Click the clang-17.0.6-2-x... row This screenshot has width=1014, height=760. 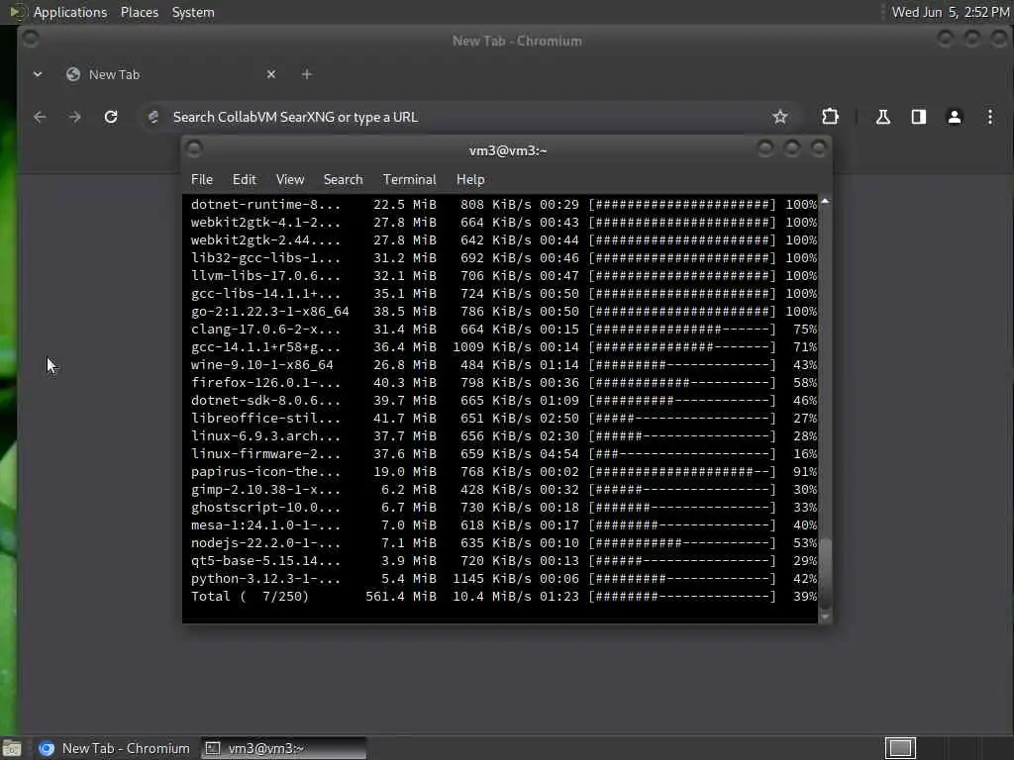tap(503, 329)
